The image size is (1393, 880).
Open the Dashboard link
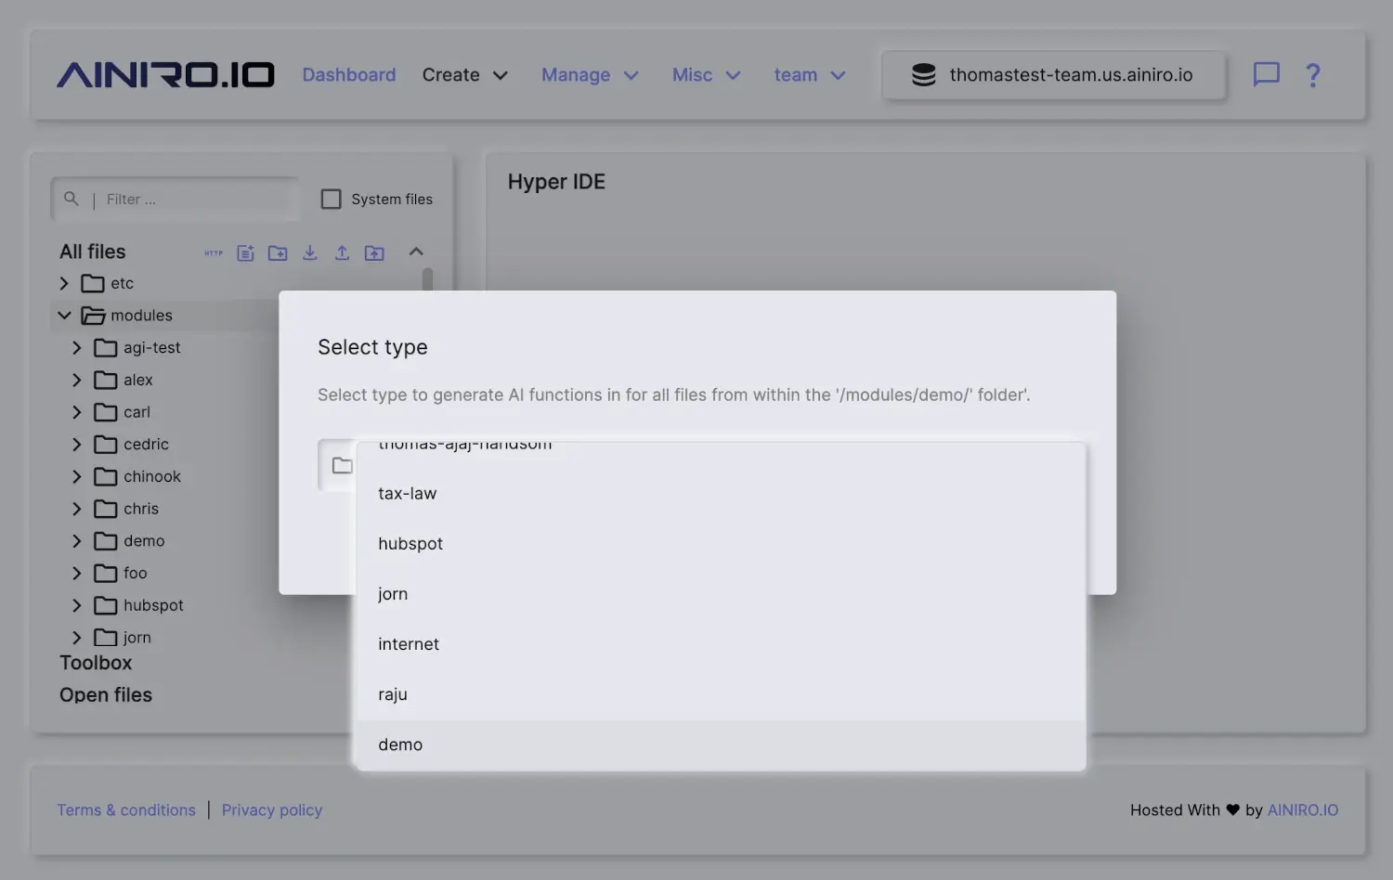(349, 75)
